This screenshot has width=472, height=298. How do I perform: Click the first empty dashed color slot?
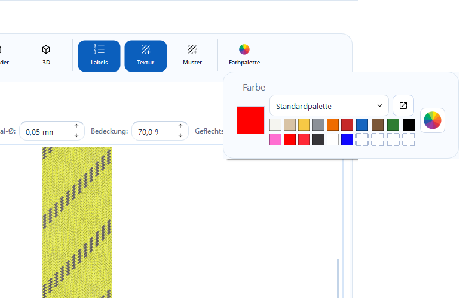click(362, 139)
